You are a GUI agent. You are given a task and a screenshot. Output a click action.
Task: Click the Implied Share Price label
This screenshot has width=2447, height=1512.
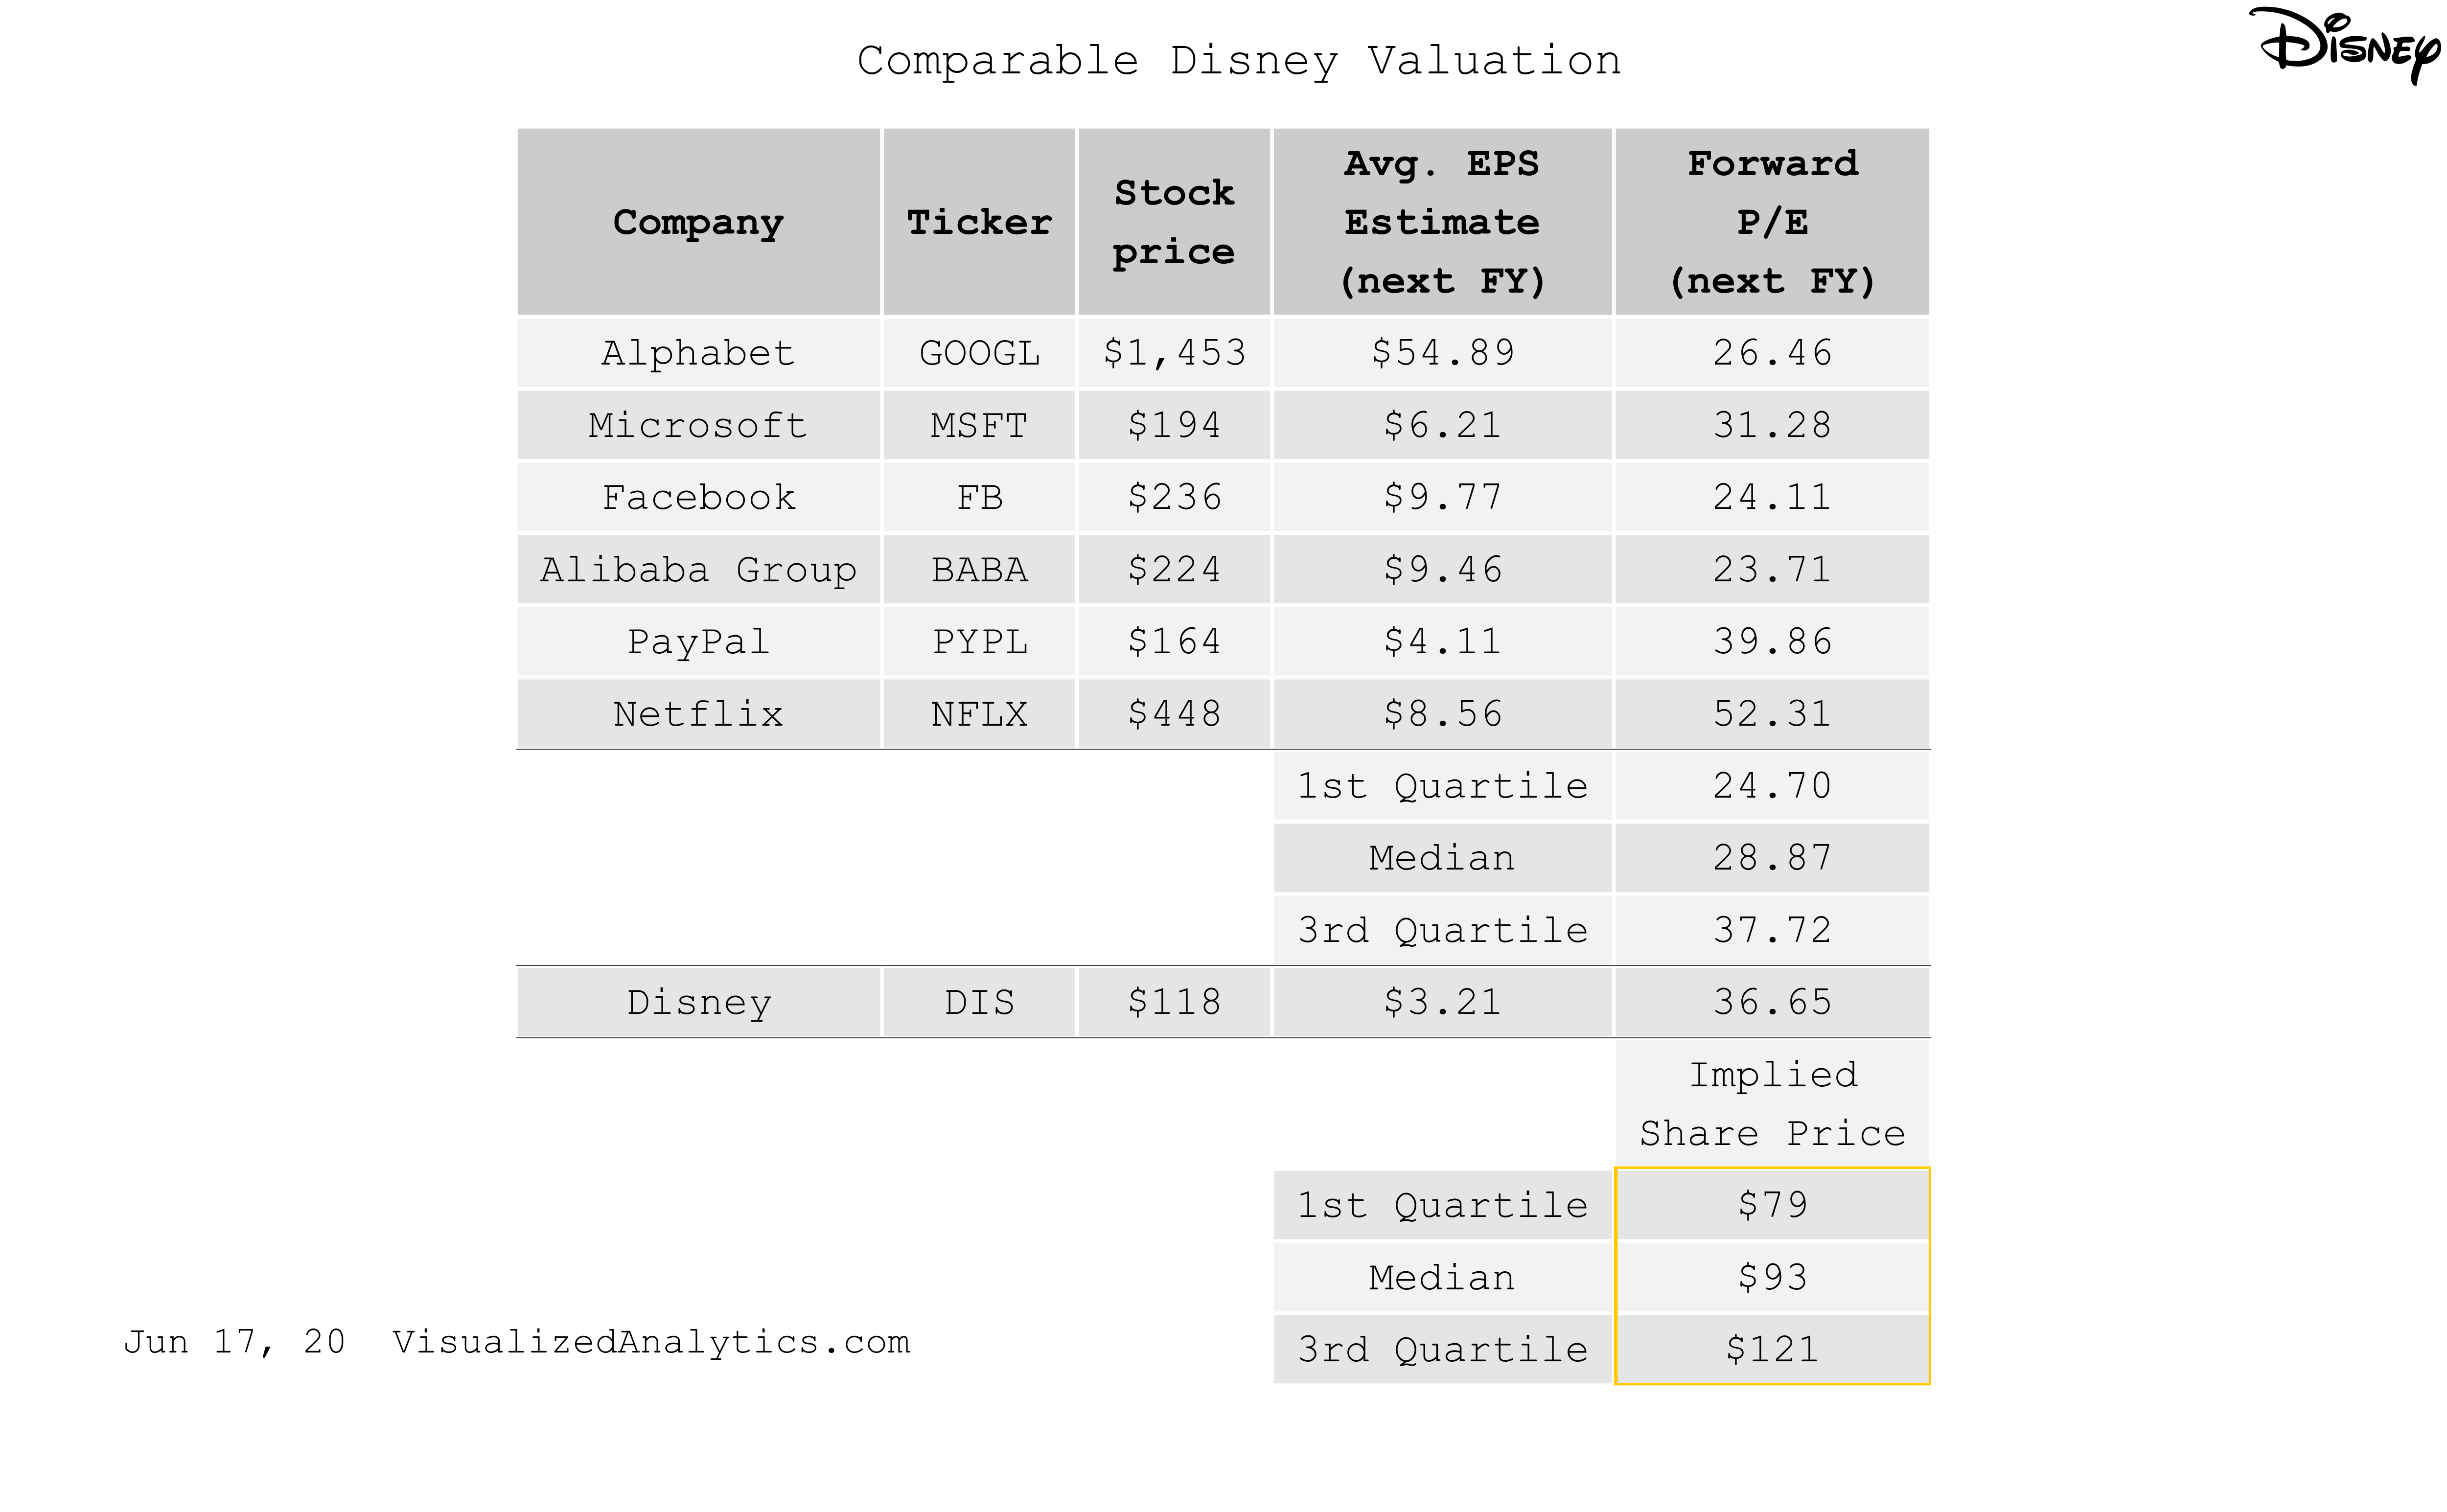(1772, 1104)
